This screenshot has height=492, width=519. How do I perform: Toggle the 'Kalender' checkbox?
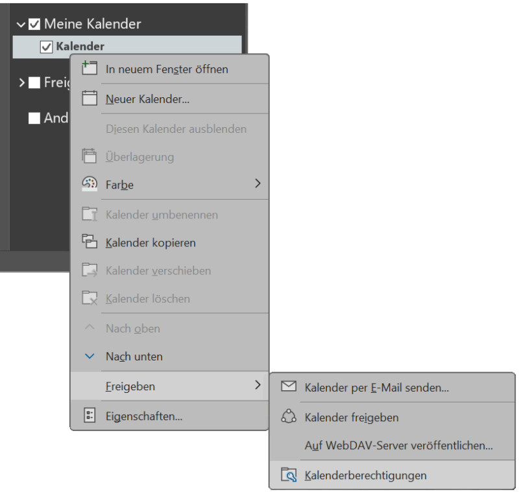pyautogui.click(x=46, y=47)
